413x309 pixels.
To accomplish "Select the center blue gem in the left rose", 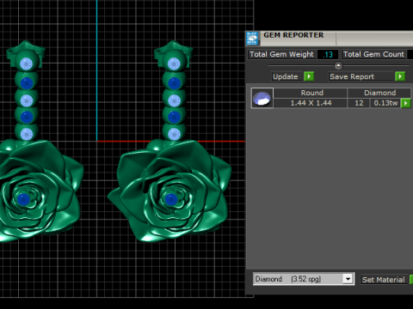I will coord(23,199).
